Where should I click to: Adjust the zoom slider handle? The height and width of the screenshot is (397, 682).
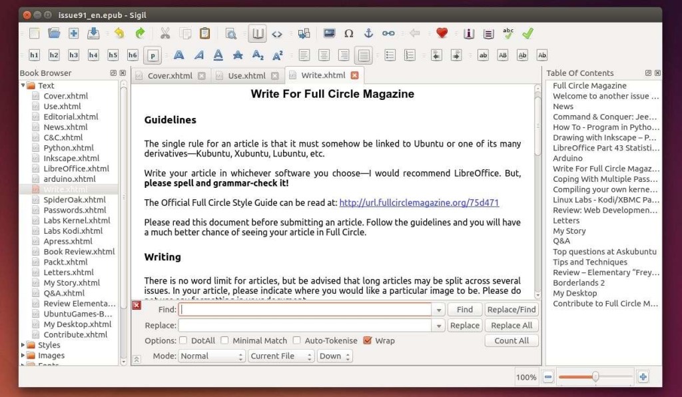[x=595, y=376]
